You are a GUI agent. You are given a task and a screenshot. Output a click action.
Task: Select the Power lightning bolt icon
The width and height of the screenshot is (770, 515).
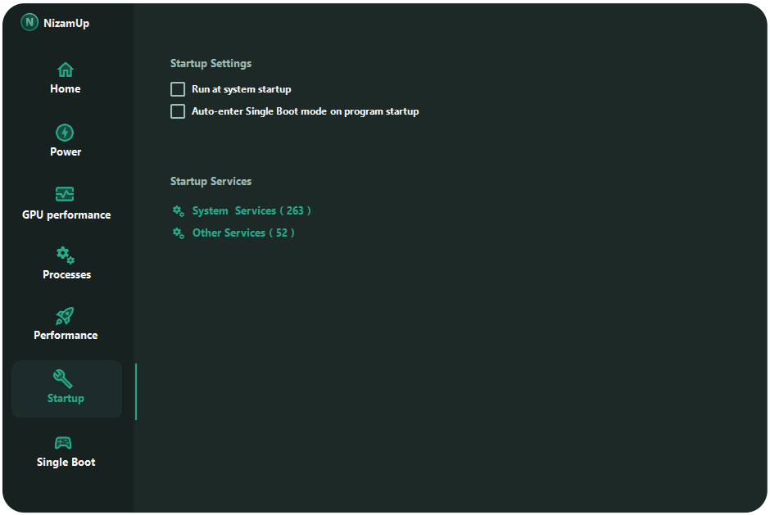click(x=66, y=133)
